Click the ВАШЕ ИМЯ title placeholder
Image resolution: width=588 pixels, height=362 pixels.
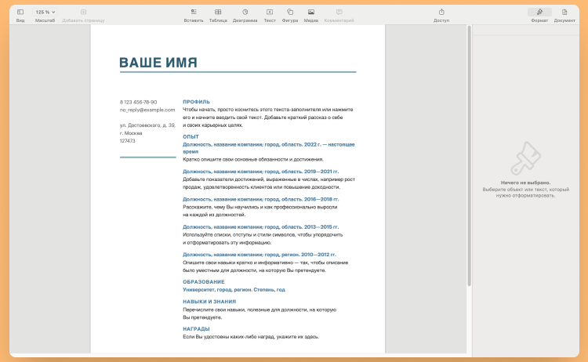pyautogui.click(x=158, y=63)
